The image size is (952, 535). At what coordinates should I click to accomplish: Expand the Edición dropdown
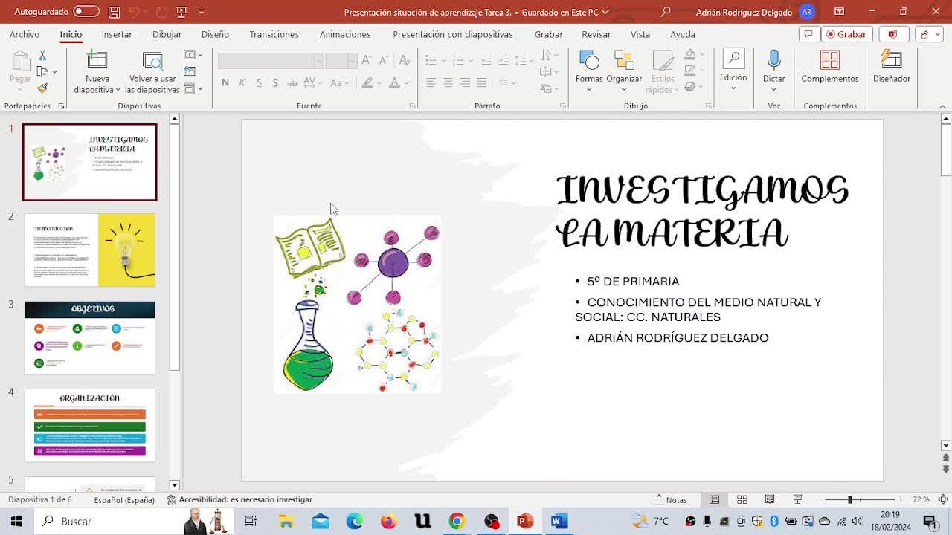(x=733, y=88)
